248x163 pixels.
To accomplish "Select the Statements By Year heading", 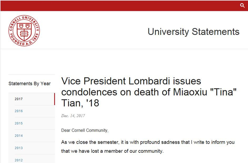I will coord(29,84).
